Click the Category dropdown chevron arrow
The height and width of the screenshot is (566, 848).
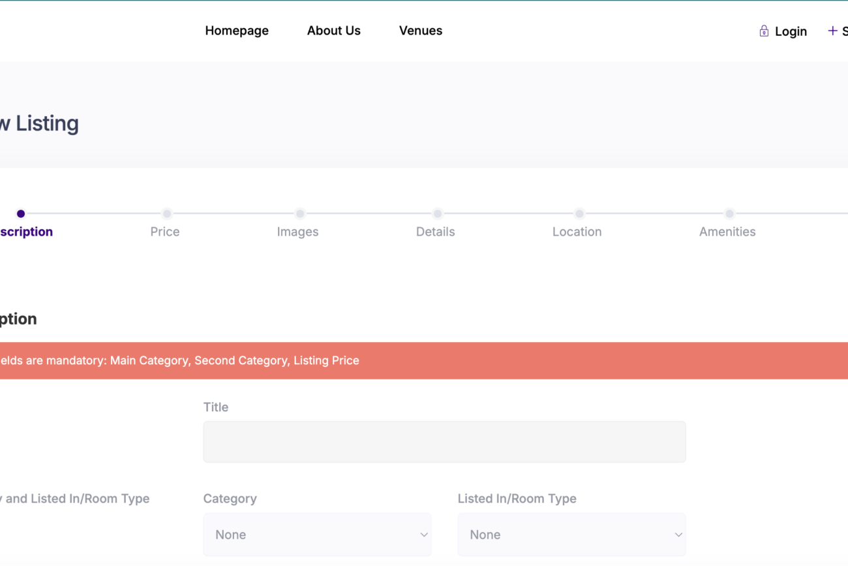(424, 535)
